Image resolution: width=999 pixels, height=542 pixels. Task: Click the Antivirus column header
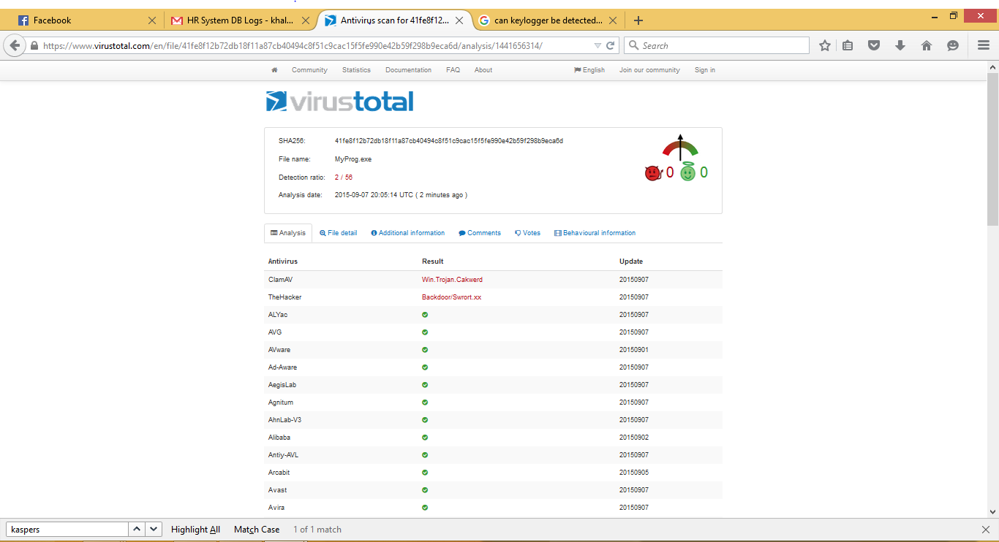(283, 262)
